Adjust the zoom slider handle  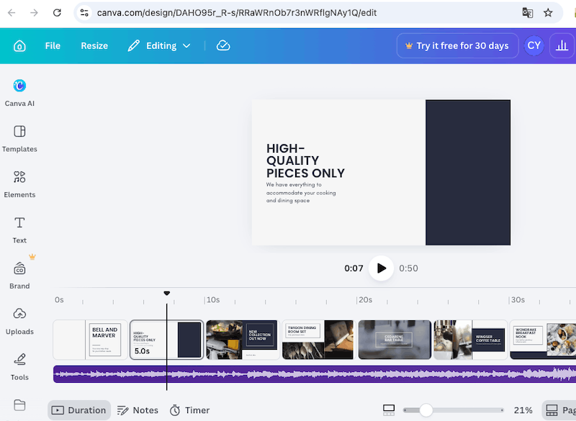426,410
